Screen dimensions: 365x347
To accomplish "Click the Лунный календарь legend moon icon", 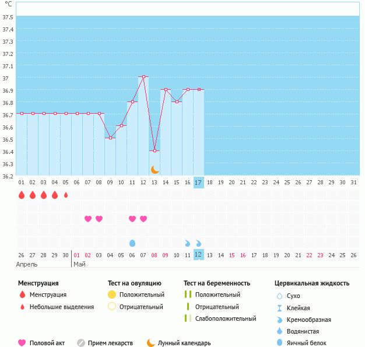I will [150, 343].
